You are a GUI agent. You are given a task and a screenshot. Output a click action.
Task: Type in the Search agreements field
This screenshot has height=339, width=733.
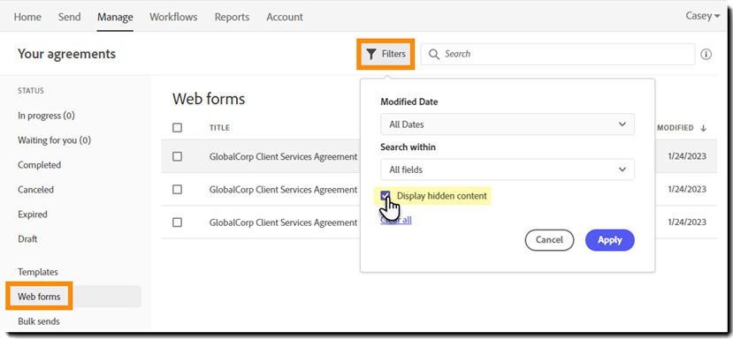pyautogui.click(x=557, y=54)
